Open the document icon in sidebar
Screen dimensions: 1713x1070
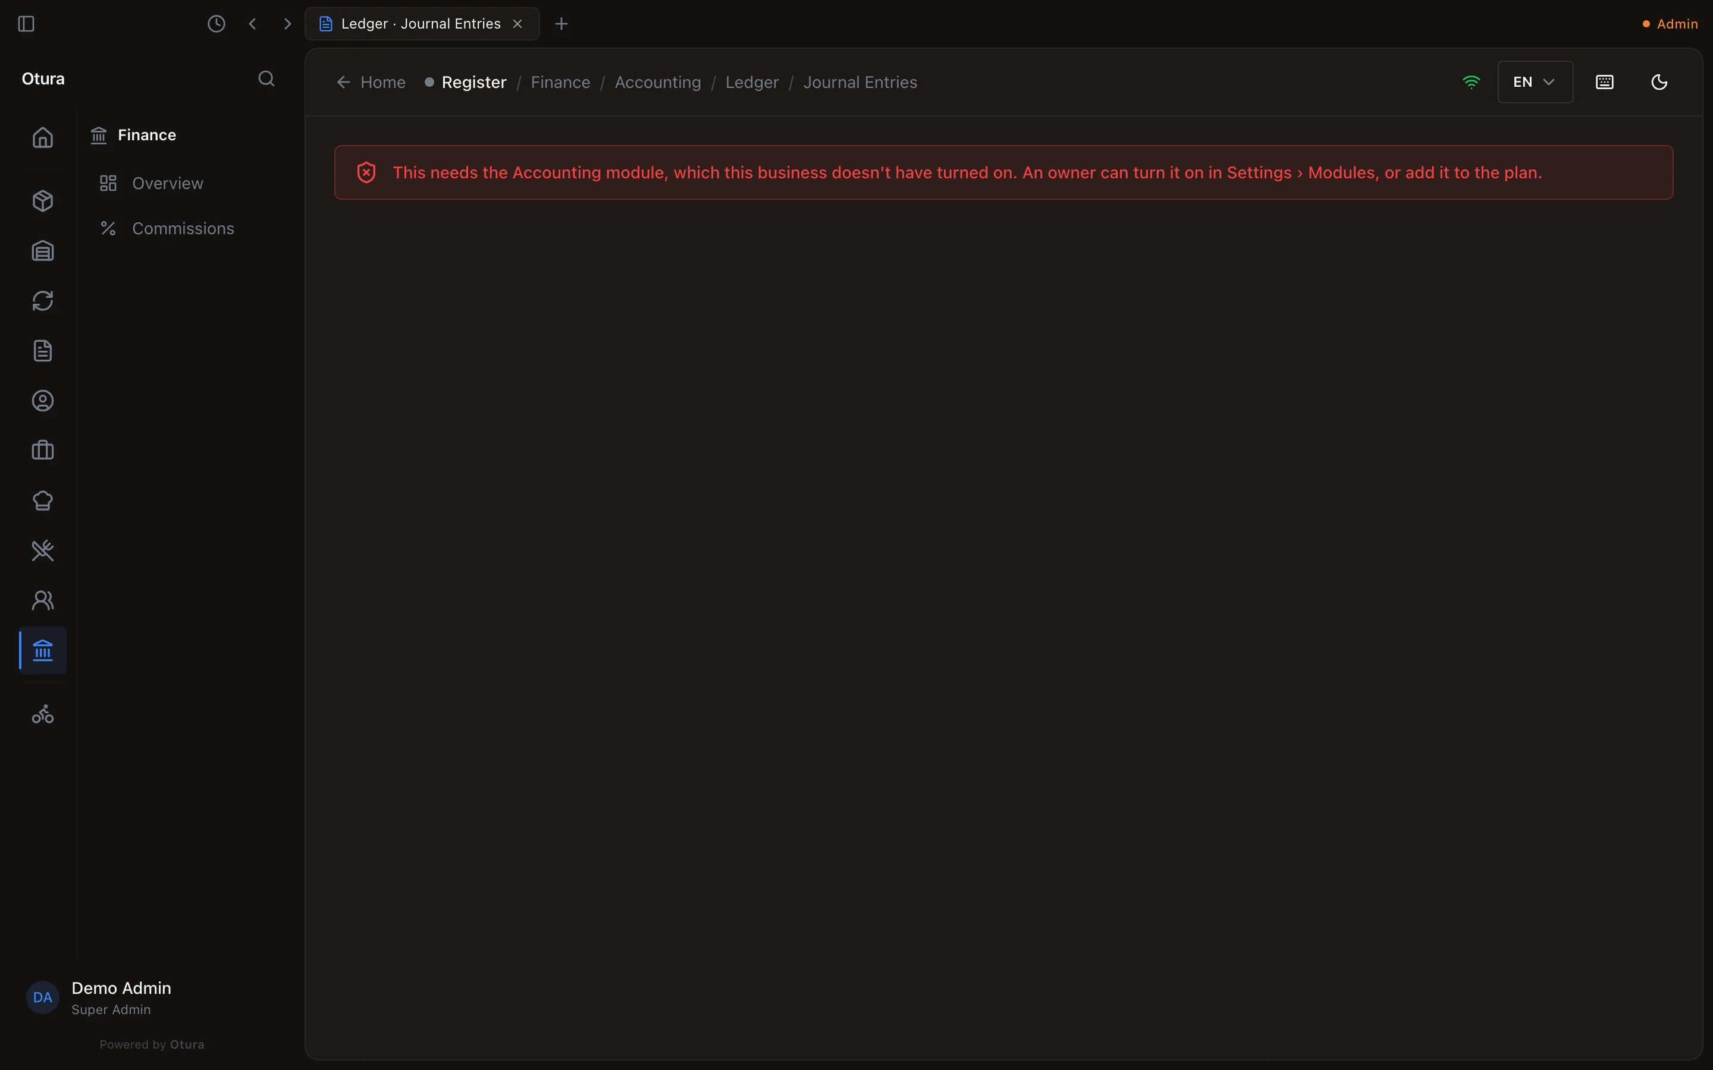pos(42,351)
